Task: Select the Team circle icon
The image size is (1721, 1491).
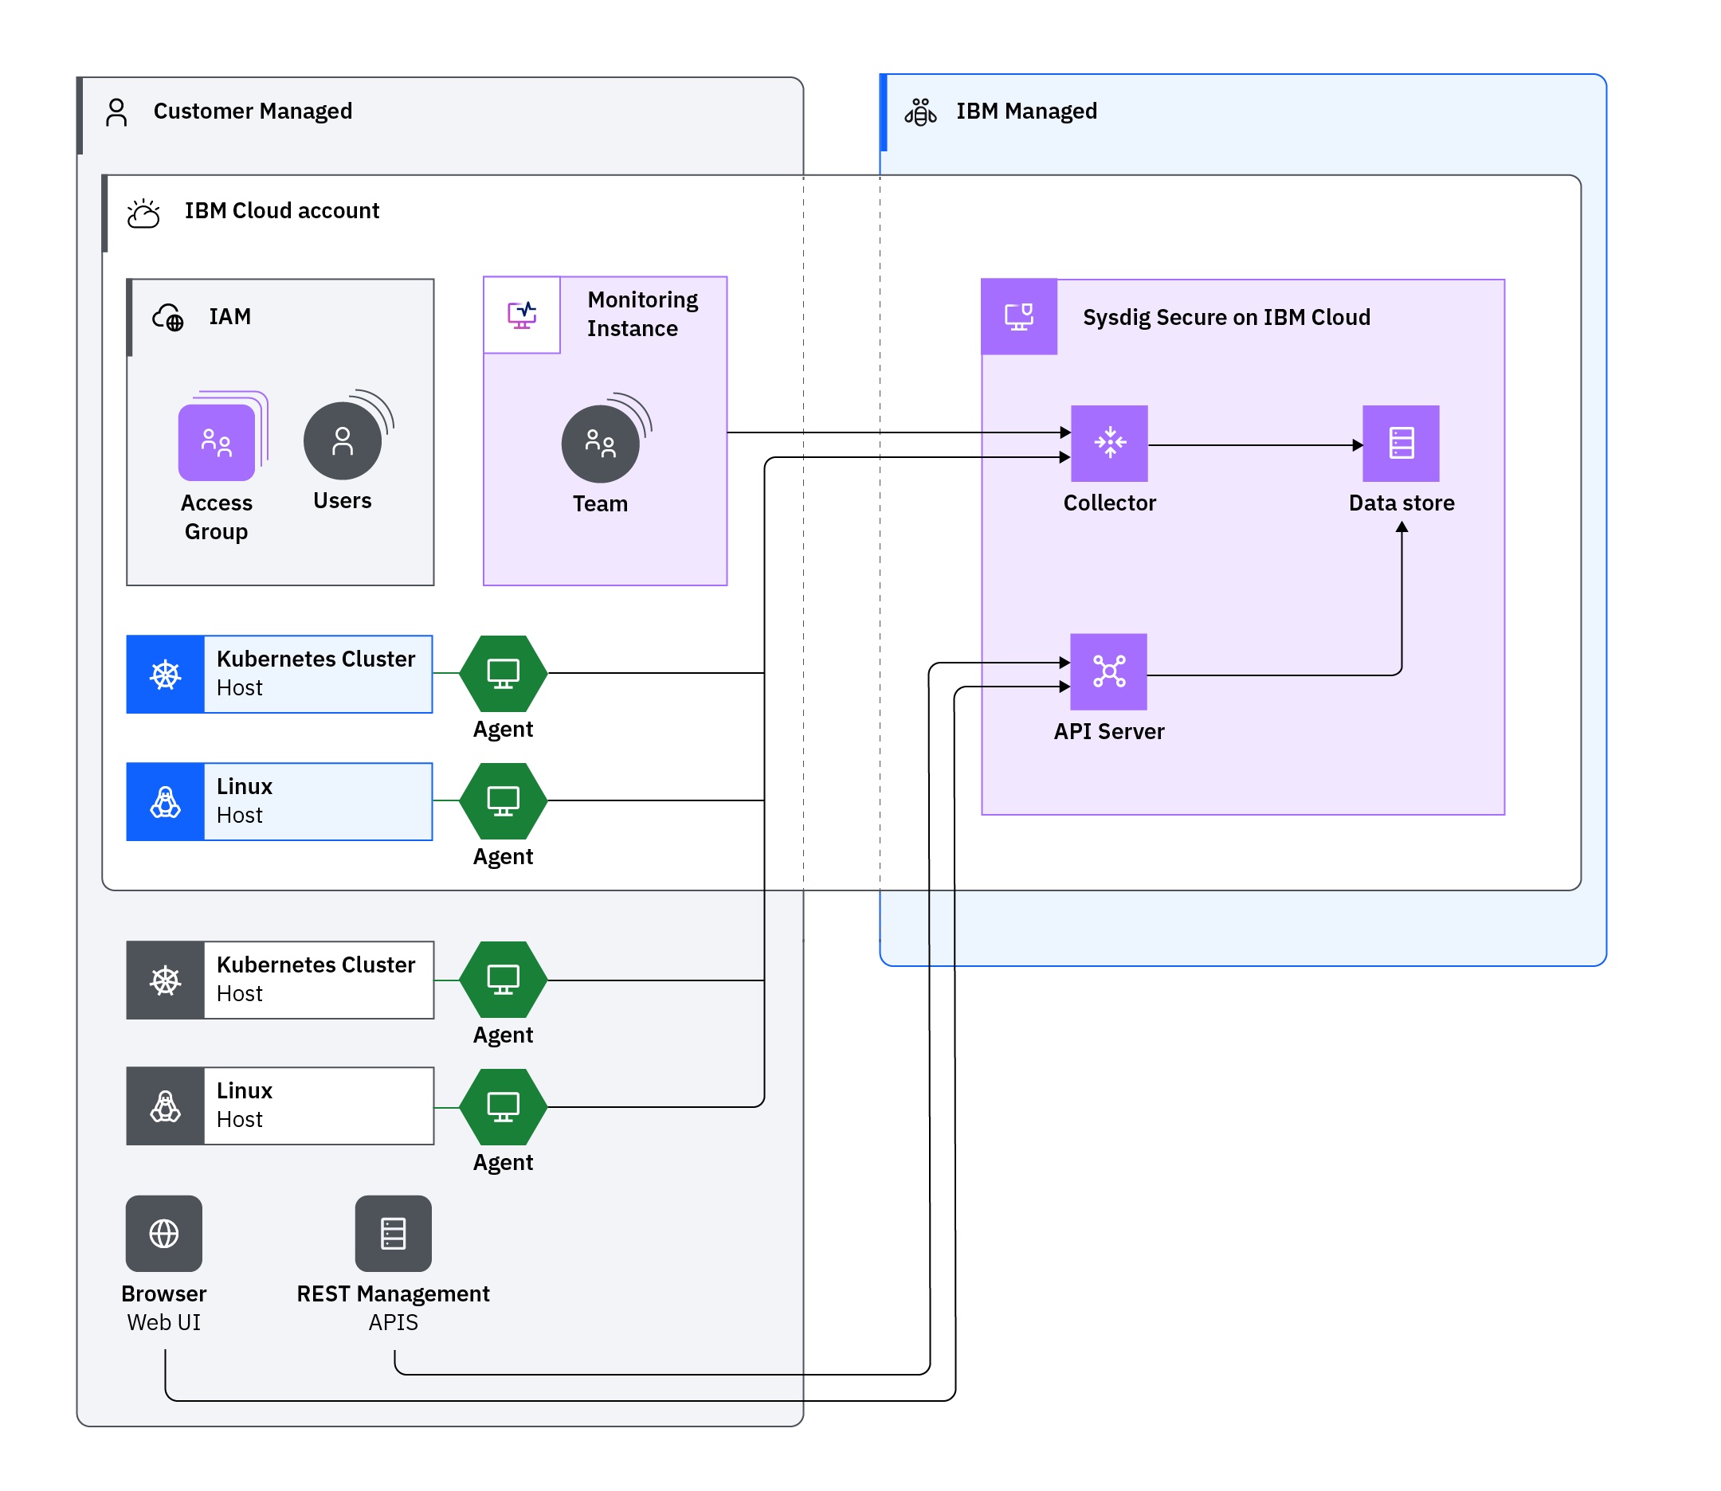Action: [x=601, y=444]
